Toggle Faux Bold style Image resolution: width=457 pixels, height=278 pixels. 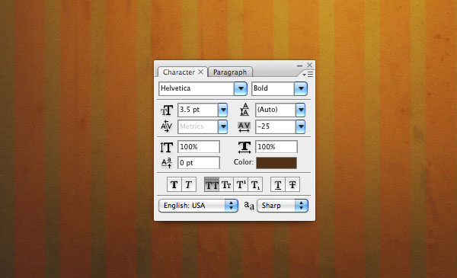174,184
